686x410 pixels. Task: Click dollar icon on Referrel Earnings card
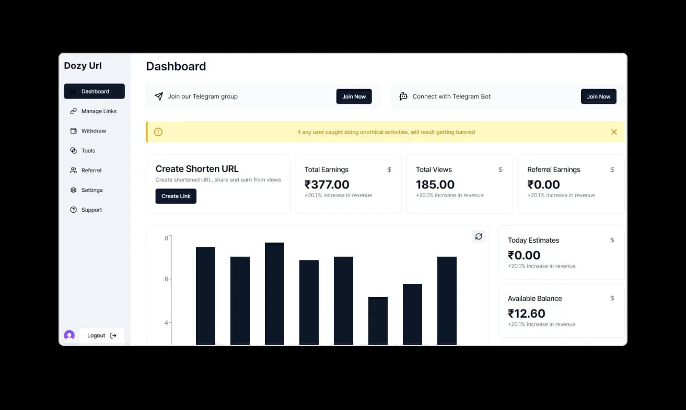[x=612, y=170]
